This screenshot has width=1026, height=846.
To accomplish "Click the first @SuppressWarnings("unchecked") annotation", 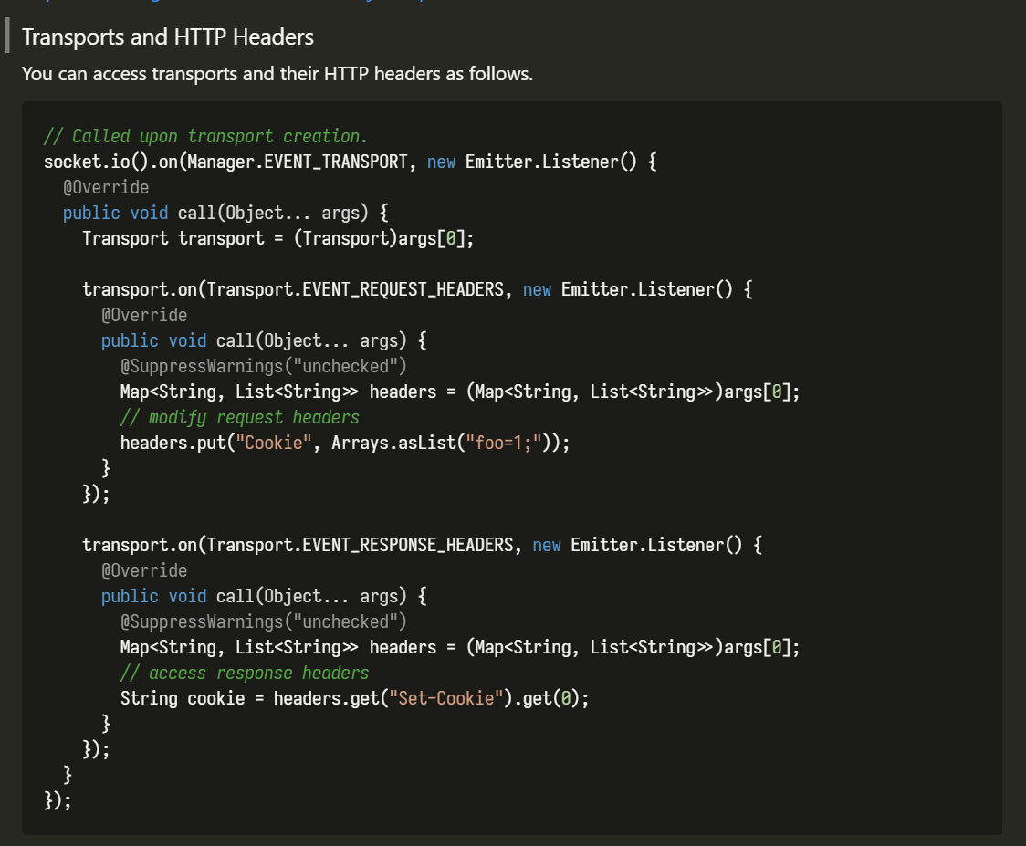I will point(264,366).
